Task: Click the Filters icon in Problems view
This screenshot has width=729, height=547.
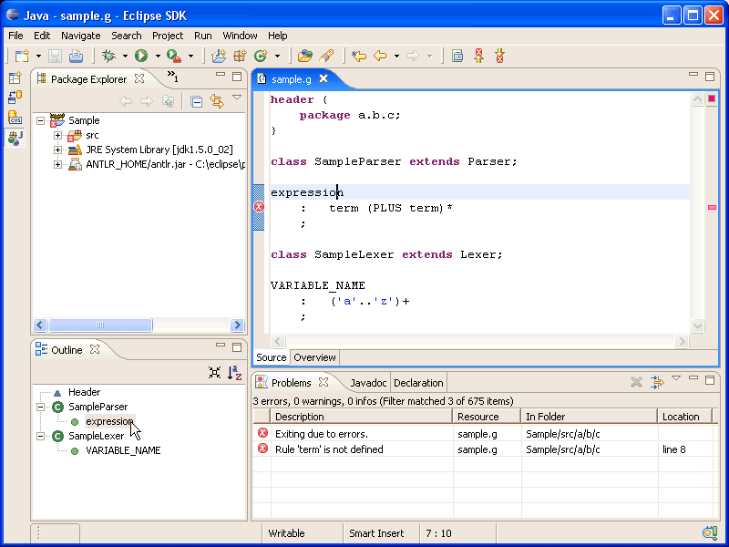Action: 657,382
